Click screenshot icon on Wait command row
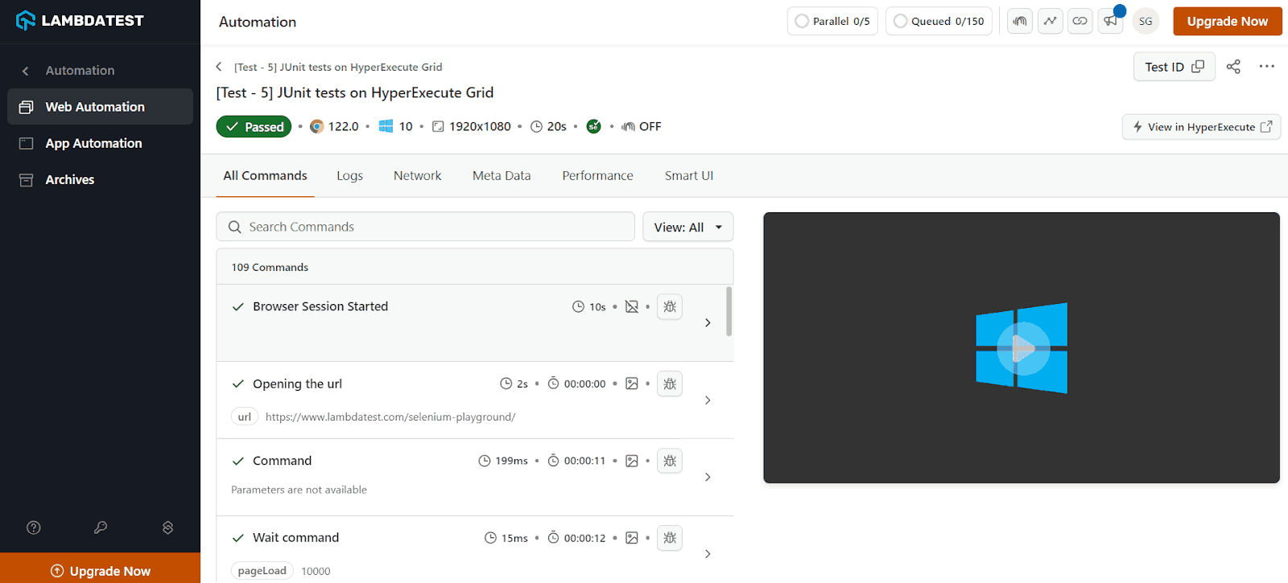The height and width of the screenshot is (583, 1288). pos(632,538)
